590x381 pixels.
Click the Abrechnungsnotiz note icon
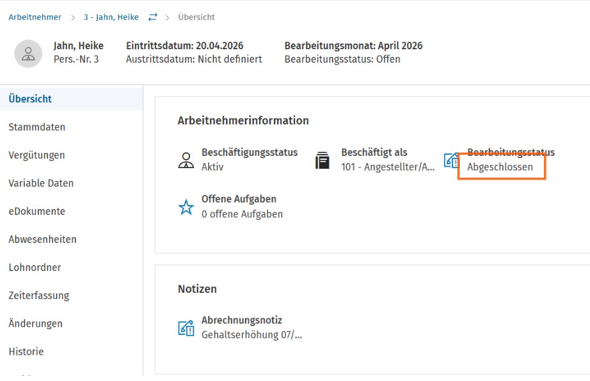[186, 328]
